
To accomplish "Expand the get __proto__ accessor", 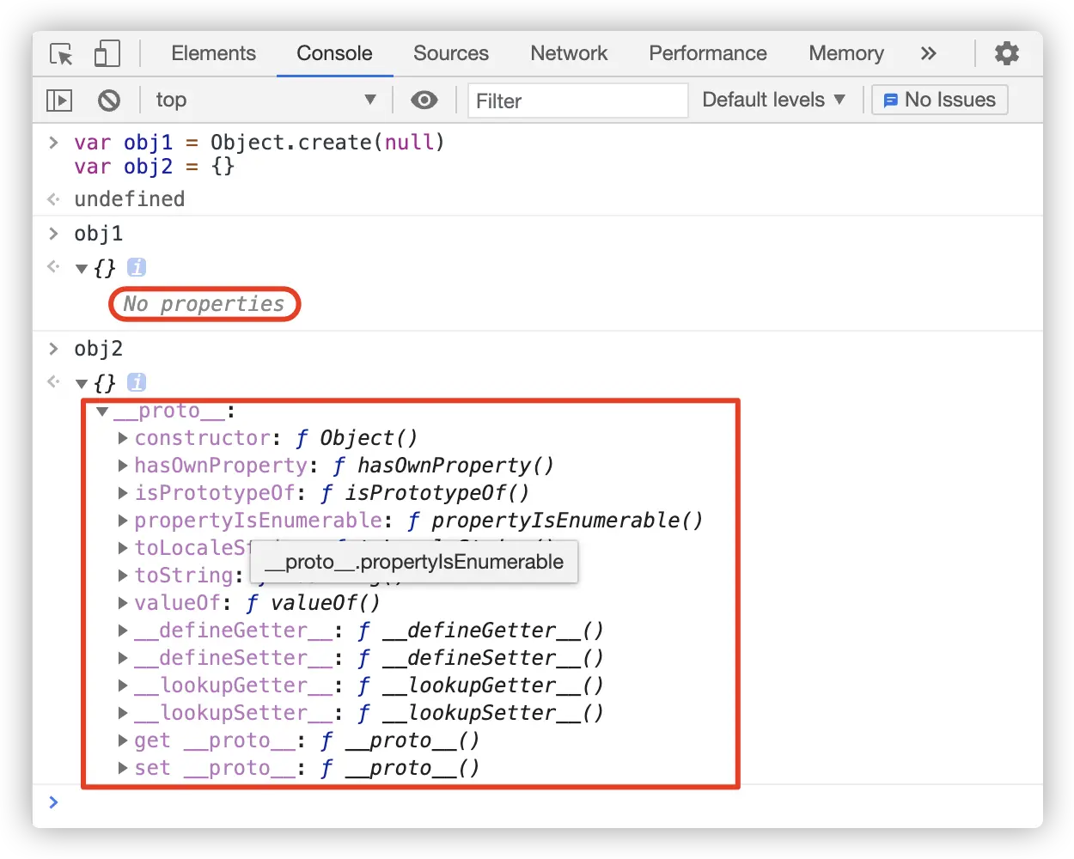I will [x=123, y=740].
